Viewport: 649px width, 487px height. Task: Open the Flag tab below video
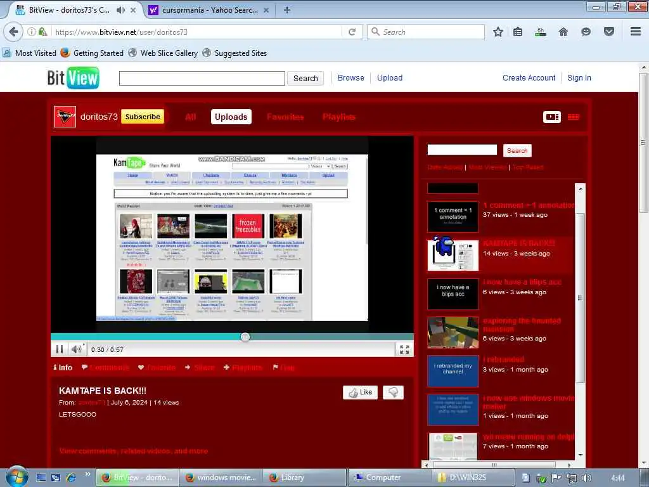[284, 367]
